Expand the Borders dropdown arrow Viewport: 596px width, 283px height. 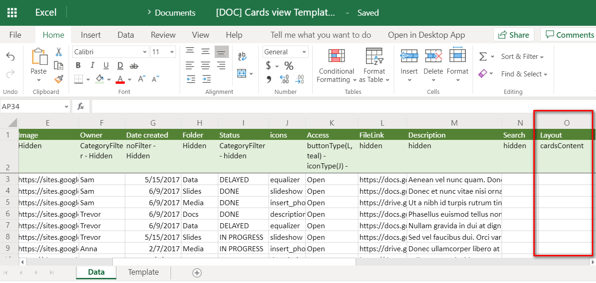[x=88, y=79]
